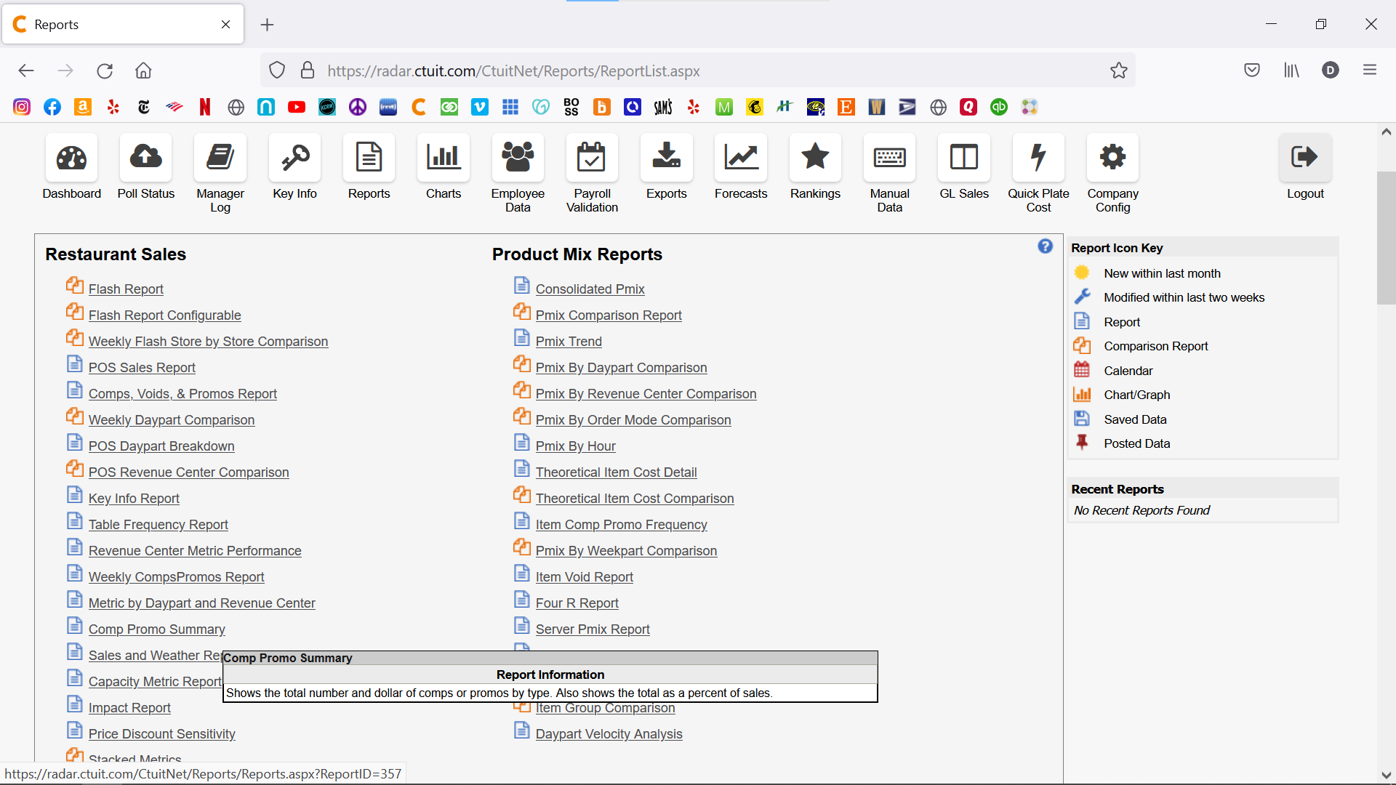The height and width of the screenshot is (785, 1396).
Task: Click the Poll Status cloud icon
Action: click(x=145, y=158)
